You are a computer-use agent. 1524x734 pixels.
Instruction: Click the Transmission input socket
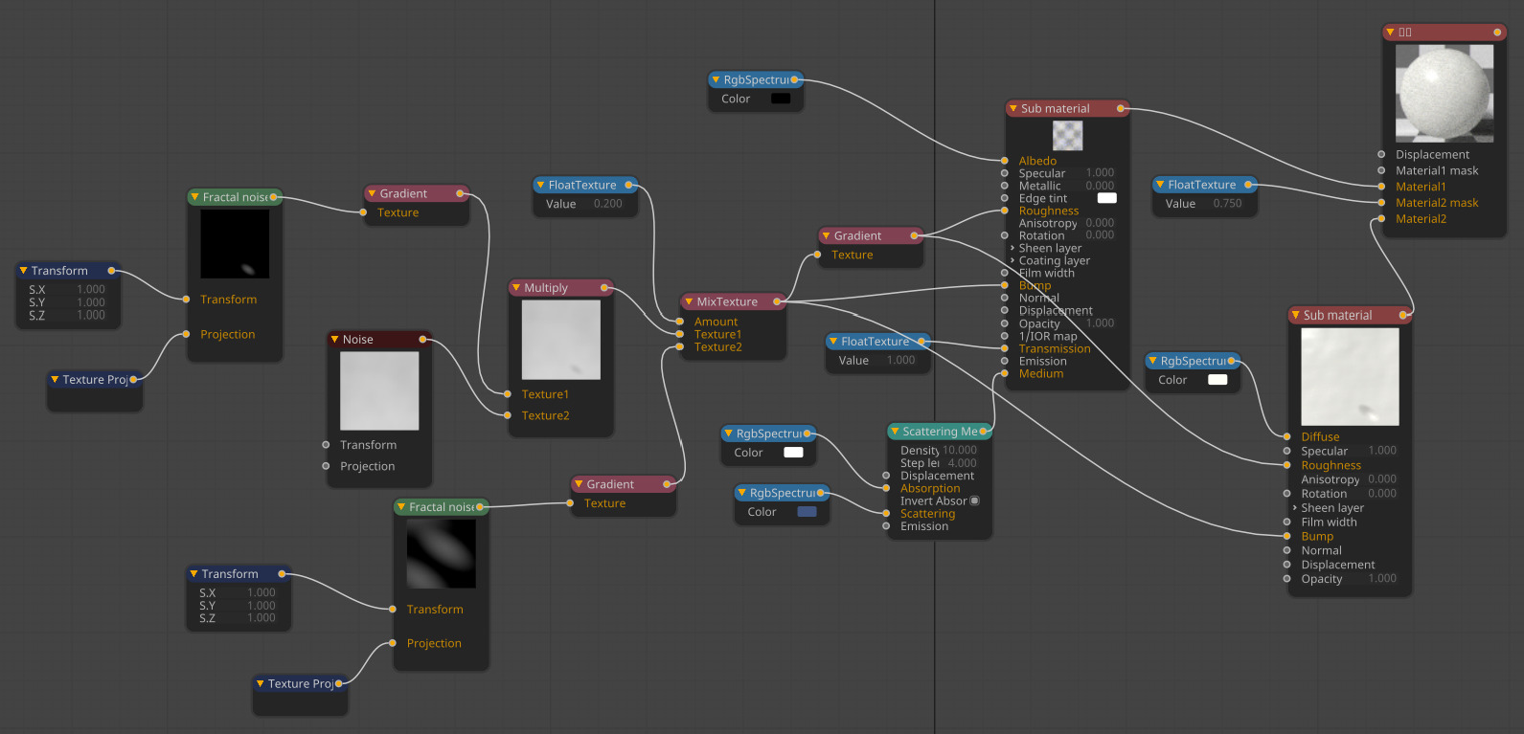click(x=1004, y=348)
